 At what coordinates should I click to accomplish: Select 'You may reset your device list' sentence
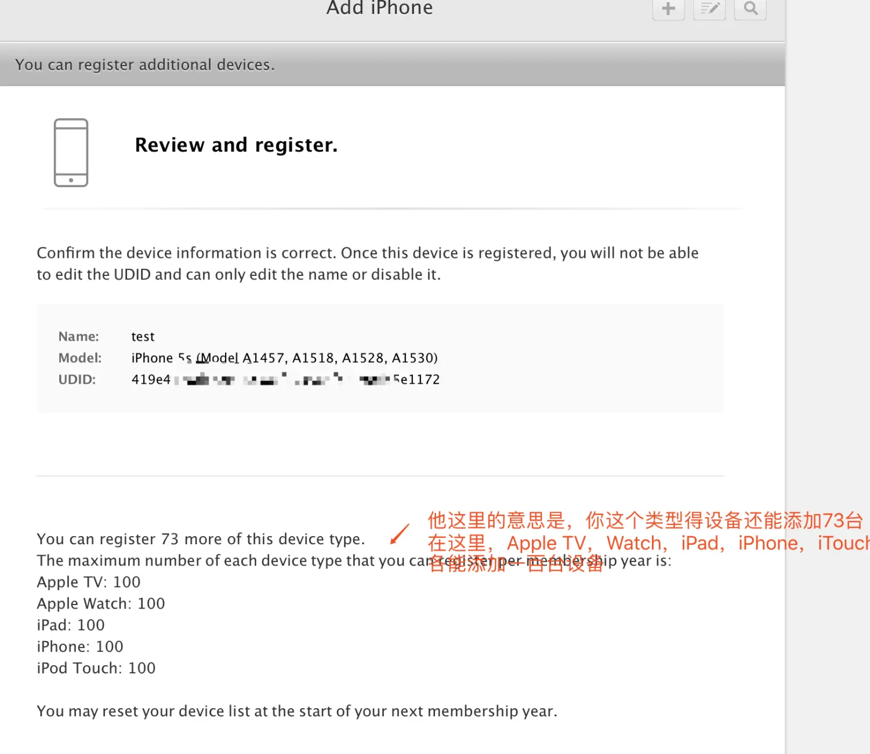(x=297, y=711)
